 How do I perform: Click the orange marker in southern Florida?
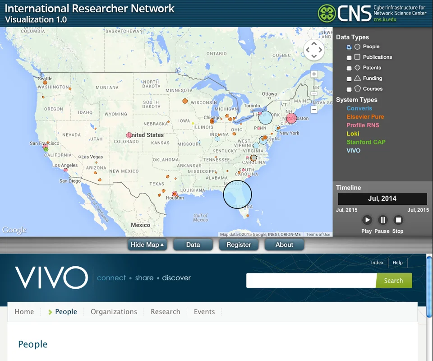248,215
